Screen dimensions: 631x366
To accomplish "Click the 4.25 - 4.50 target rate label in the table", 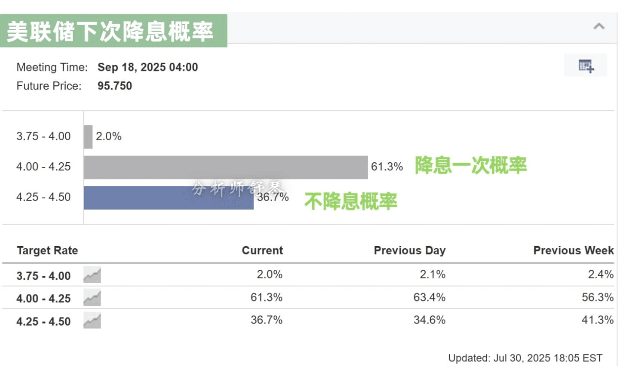I will [x=43, y=322].
